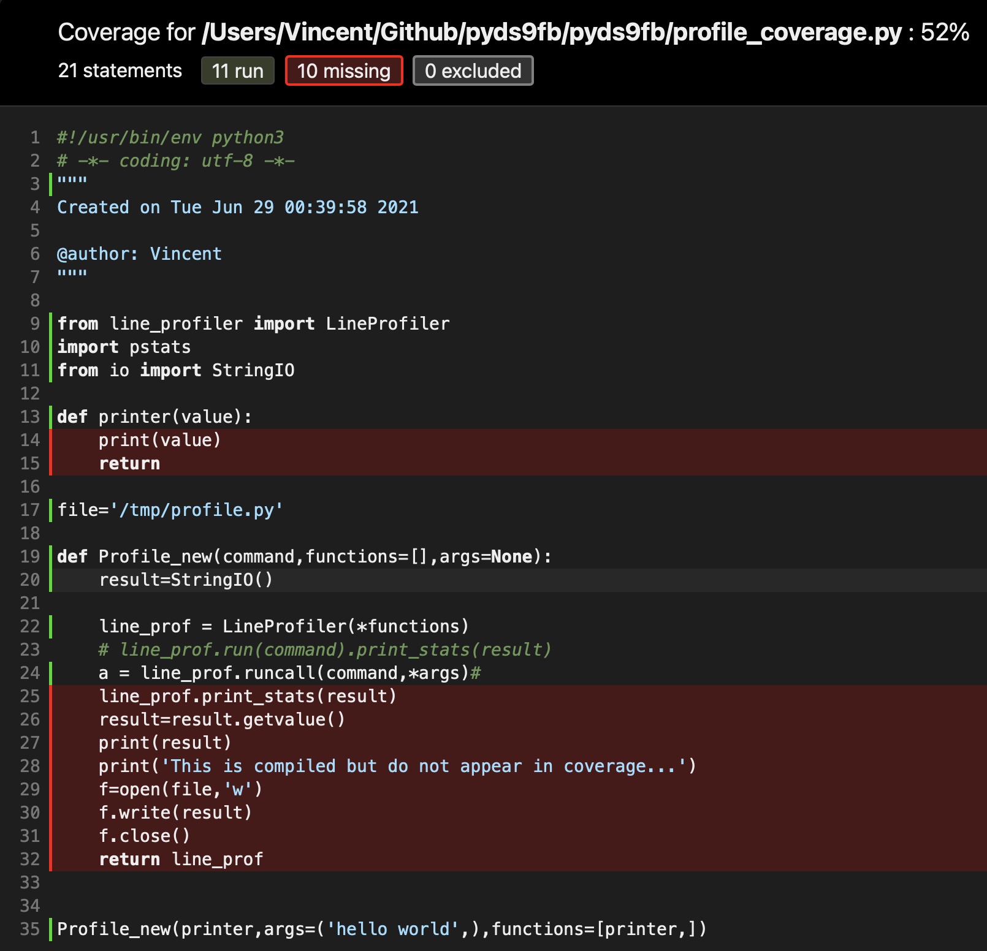The image size is (987, 951).
Task: Select the "Coverage for" header title
Action: pyautogui.click(x=123, y=33)
